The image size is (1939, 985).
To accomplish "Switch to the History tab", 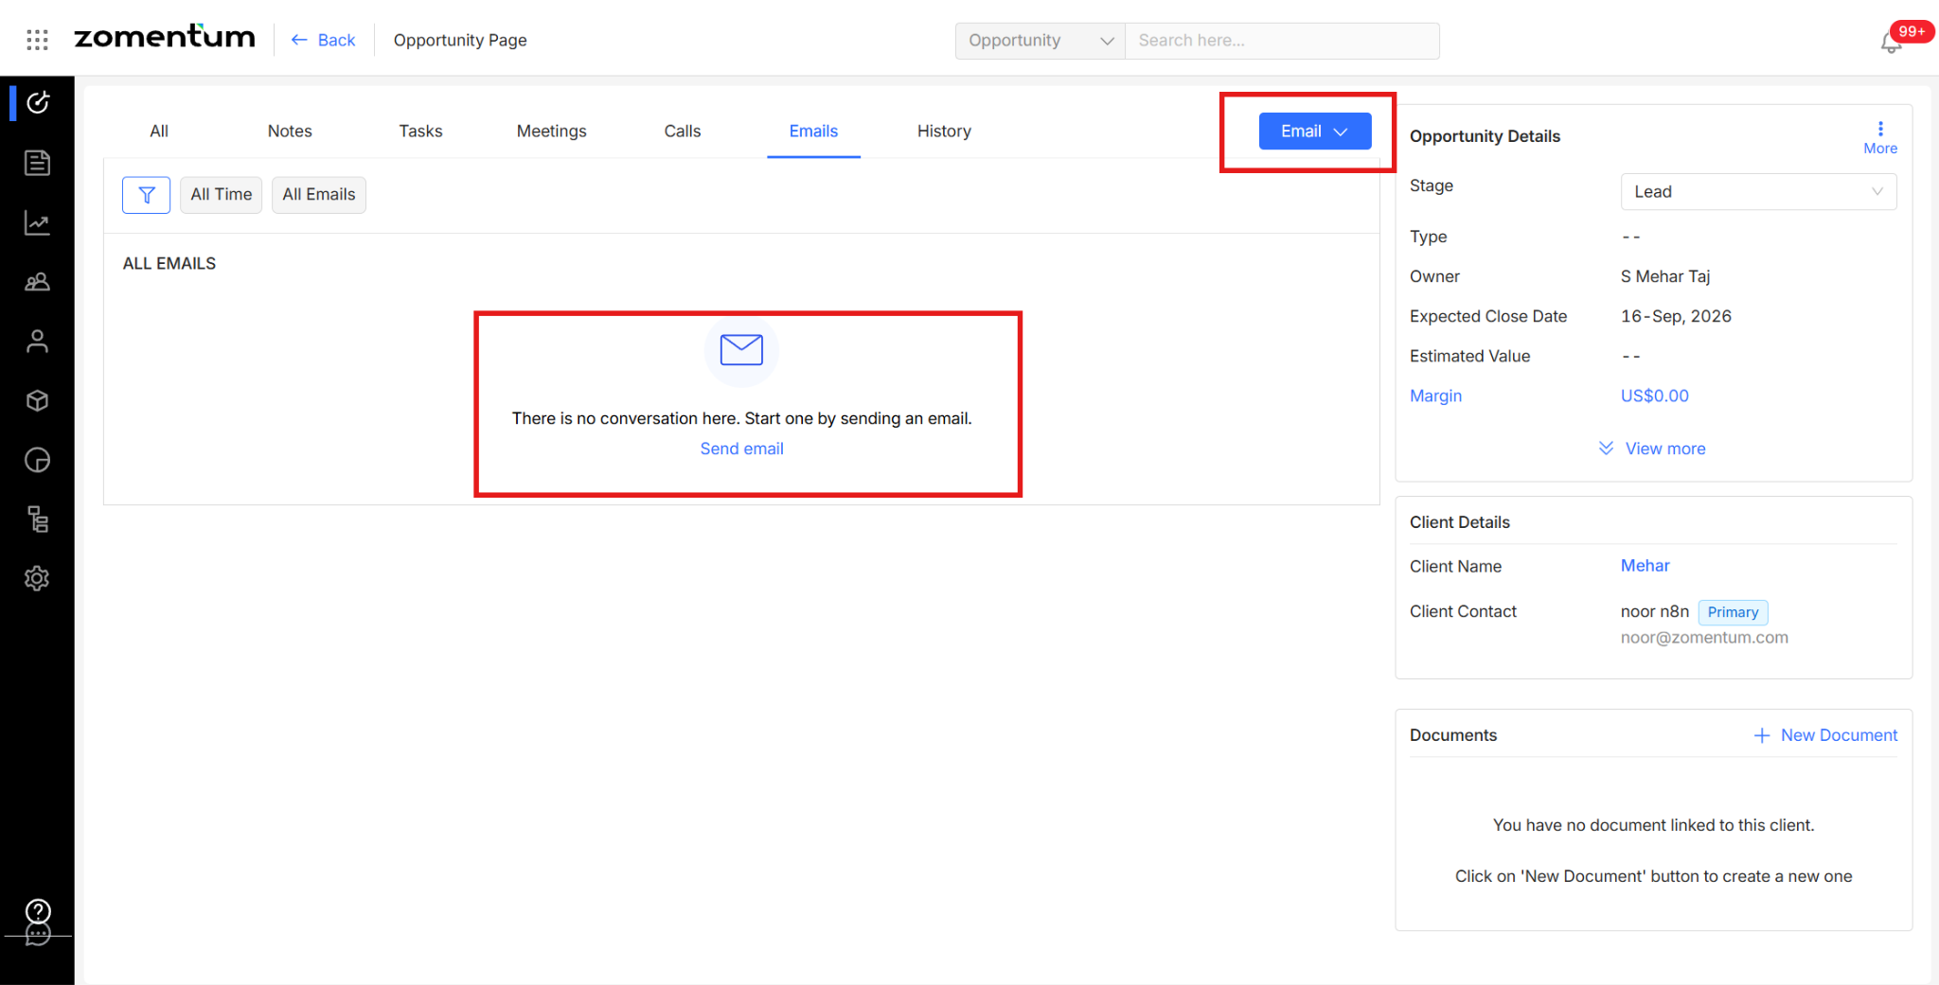I will 944,132.
